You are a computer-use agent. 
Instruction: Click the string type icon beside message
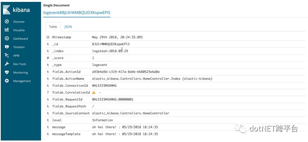[x=48, y=127]
